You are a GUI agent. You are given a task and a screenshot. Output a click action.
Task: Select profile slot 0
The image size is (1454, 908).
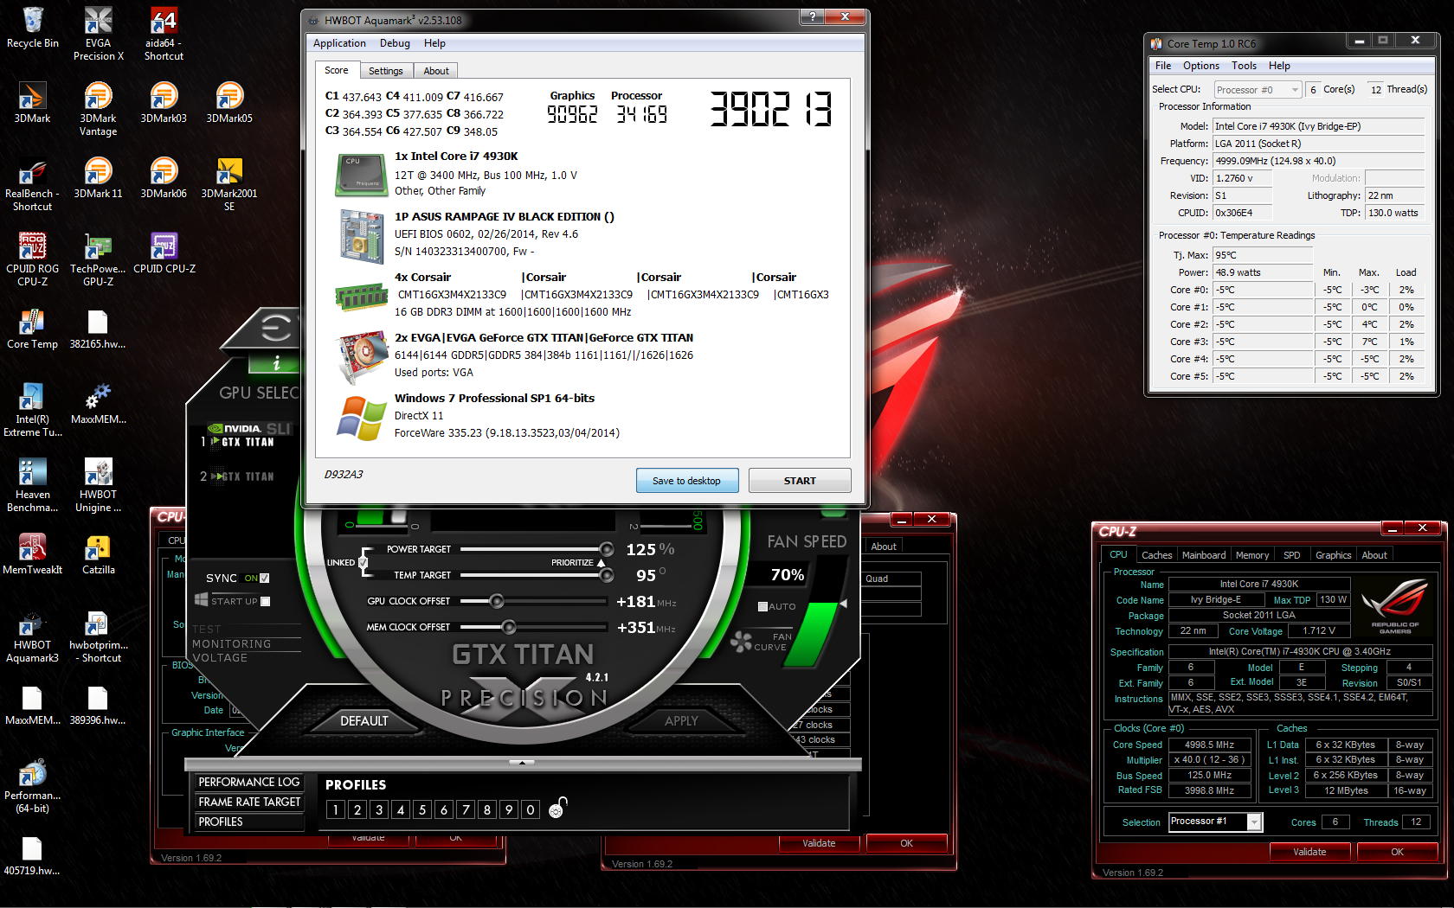(x=531, y=809)
